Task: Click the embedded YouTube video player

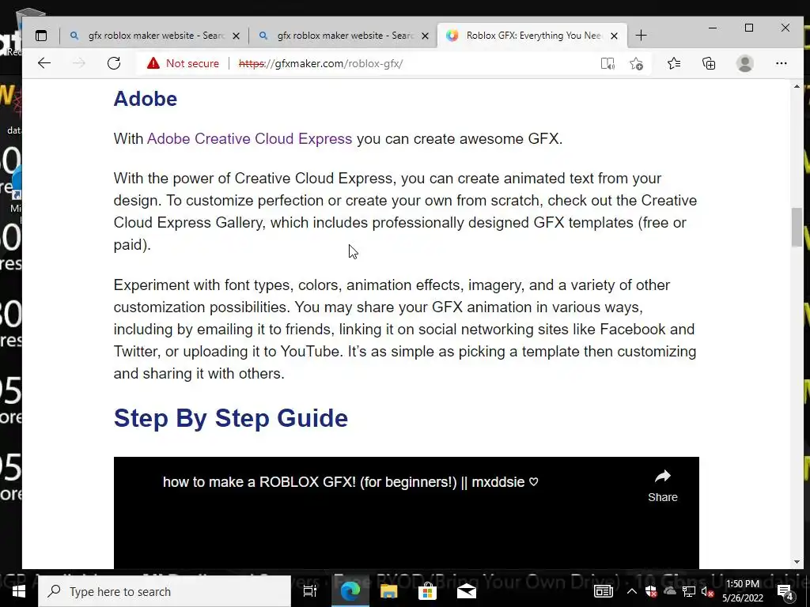Action: [406, 512]
